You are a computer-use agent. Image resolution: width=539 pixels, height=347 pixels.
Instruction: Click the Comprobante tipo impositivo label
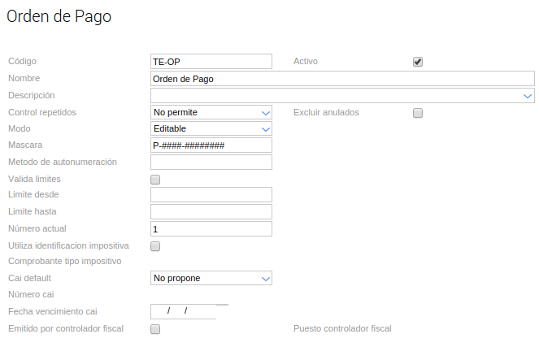click(x=64, y=262)
